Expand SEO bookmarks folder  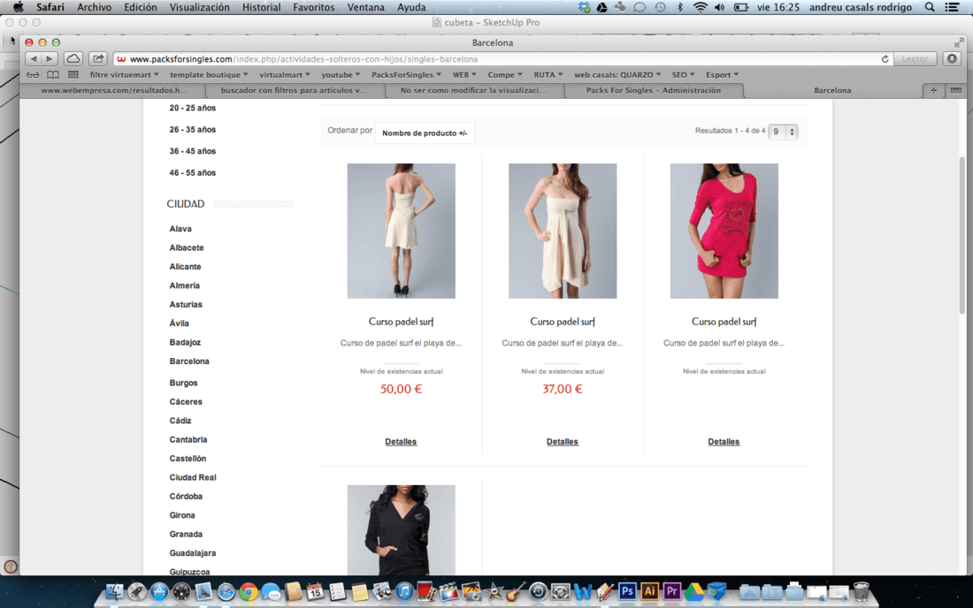tap(683, 74)
